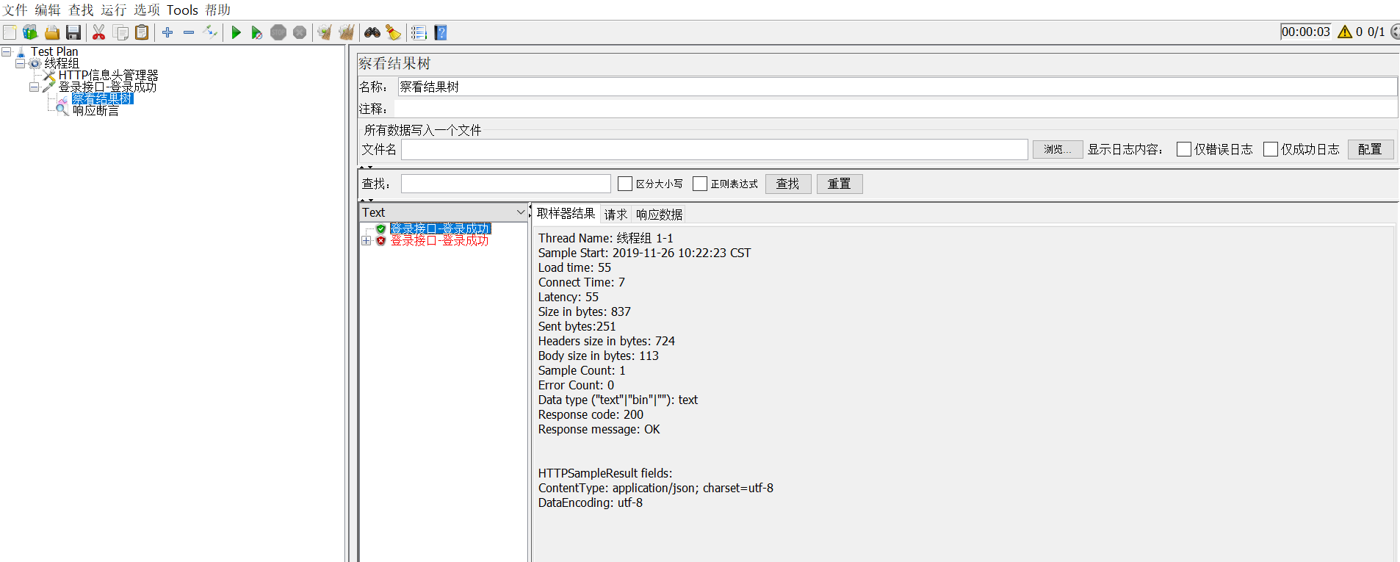
Task: Click the thread group gear icon
Action: pyautogui.click(x=35, y=63)
